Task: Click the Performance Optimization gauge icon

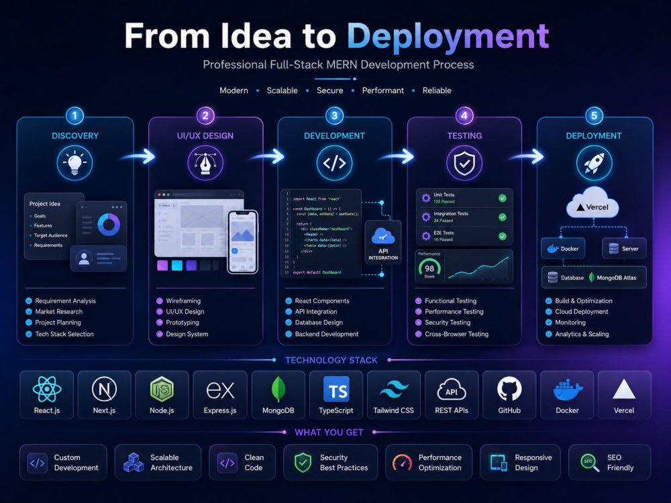Action: [x=402, y=462]
